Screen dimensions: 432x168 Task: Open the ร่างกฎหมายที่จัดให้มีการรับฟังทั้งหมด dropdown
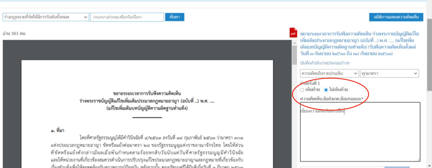click(46, 17)
